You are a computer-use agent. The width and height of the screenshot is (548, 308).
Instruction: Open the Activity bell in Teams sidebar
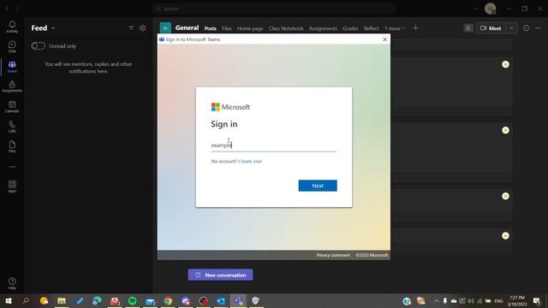pyautogui.click(x=12, y=27)
